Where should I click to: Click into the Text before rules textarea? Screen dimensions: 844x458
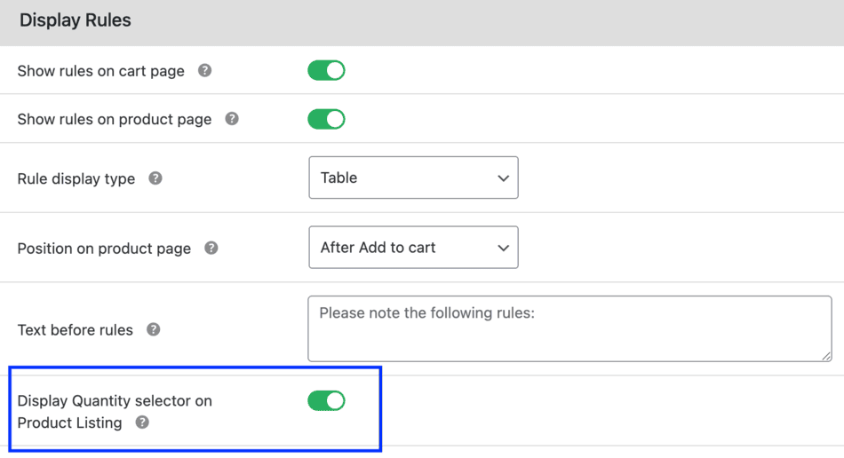569,328
